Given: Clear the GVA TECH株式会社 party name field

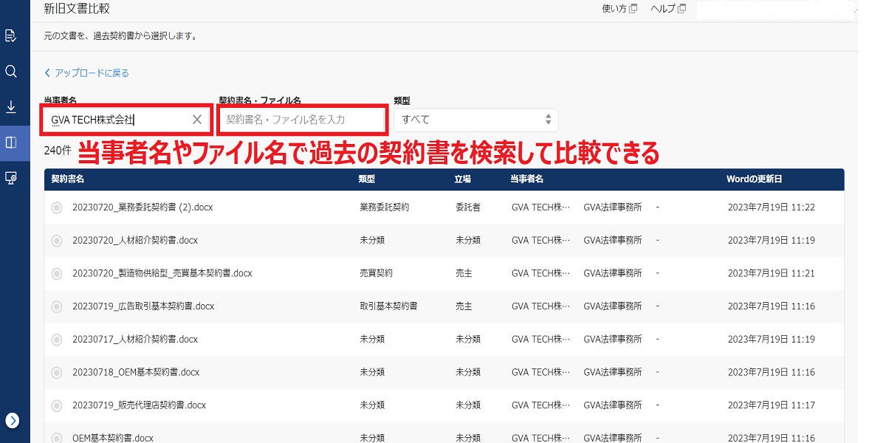Looking at the screenshot, I should click(197, 120).
